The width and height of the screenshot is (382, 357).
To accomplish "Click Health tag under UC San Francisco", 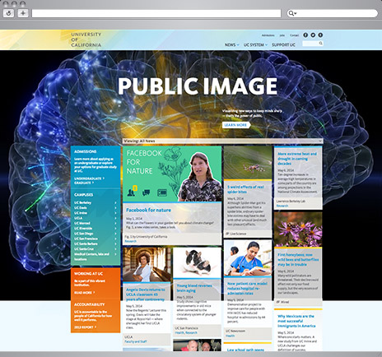I will (x=179, y=332).
